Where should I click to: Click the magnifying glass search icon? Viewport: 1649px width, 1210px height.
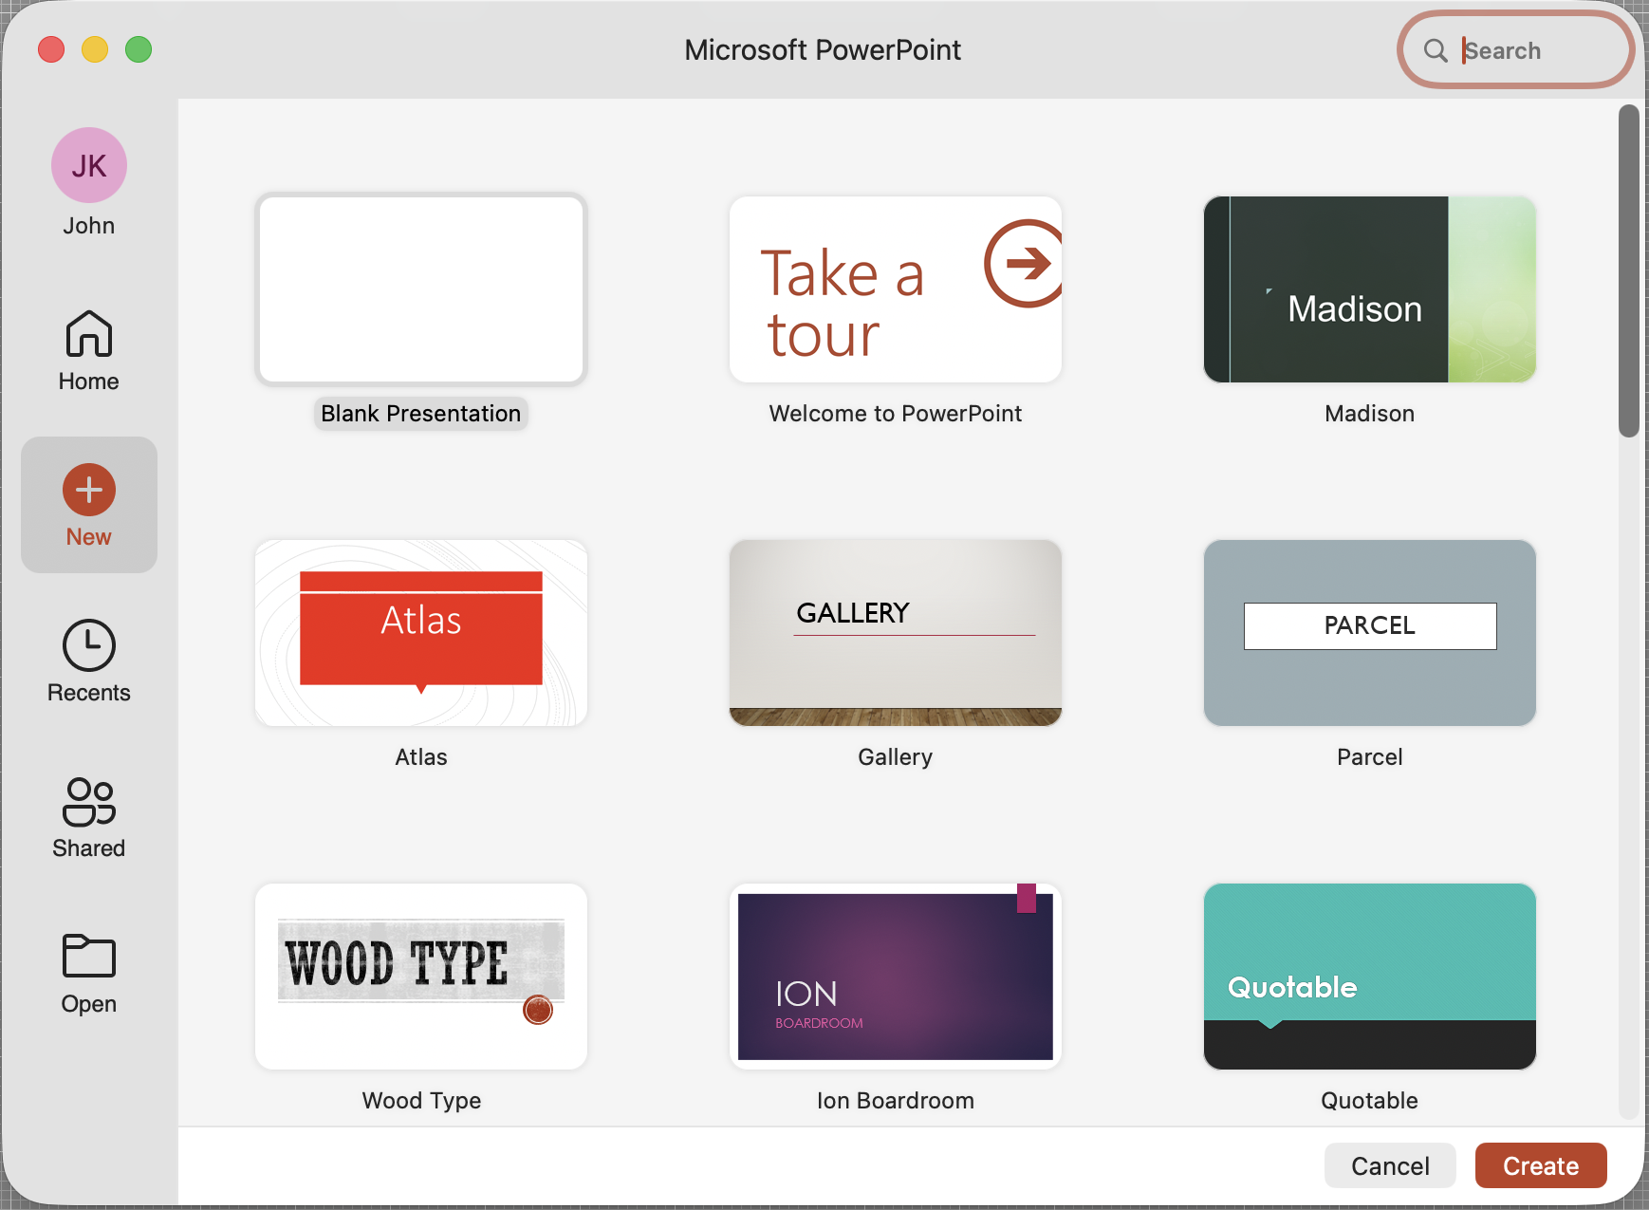[x=1436, y=50]
